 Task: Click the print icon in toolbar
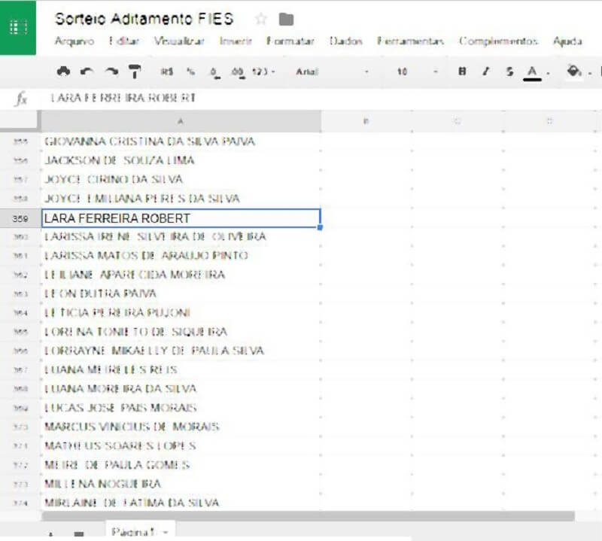63,71
